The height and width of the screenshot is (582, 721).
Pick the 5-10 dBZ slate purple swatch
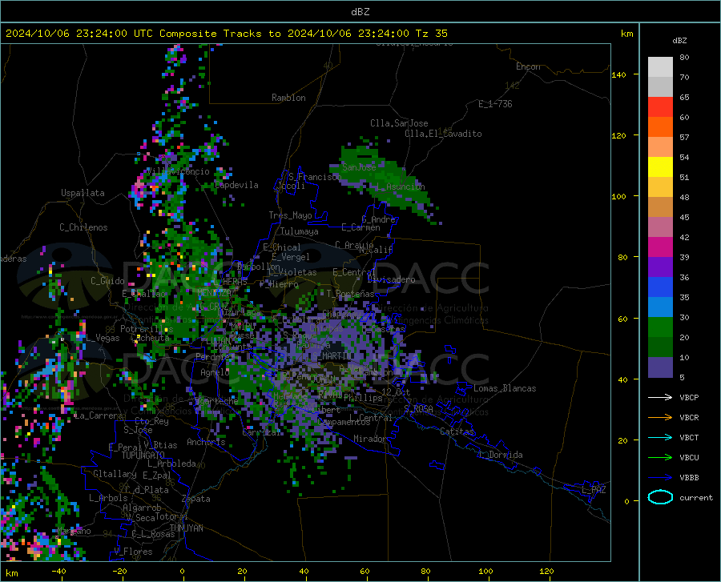pyautogui.click(x=660, y=367)
